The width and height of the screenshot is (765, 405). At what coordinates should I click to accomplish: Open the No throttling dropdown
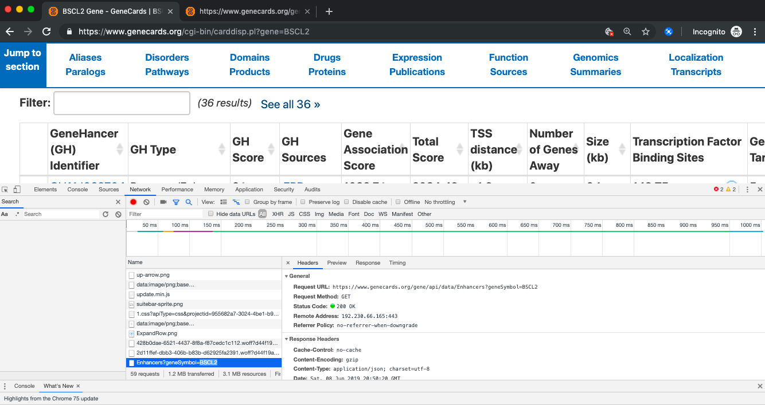(x=446, y=202)
